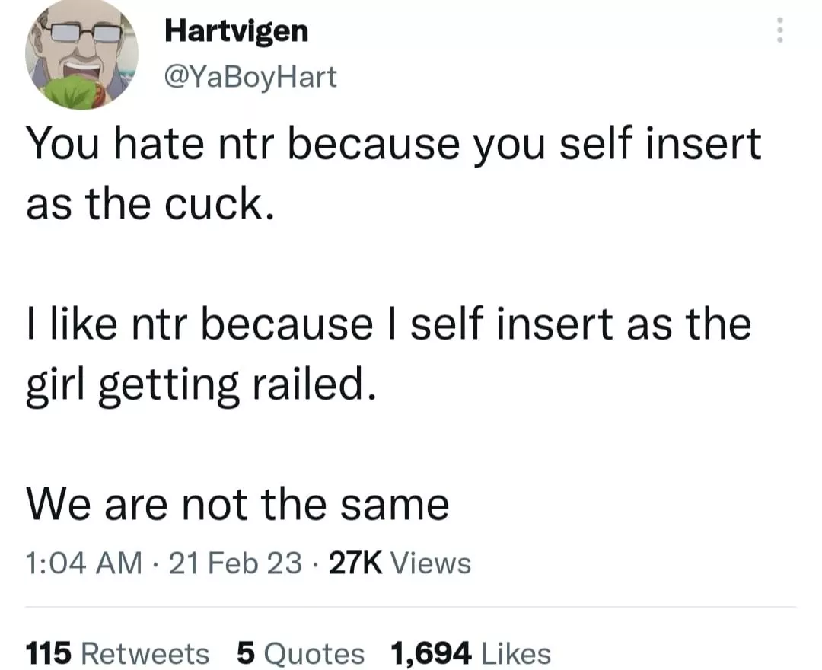Open the Retweets list label
Viewport: 822px width, 670px height.
tap(144, 653)
